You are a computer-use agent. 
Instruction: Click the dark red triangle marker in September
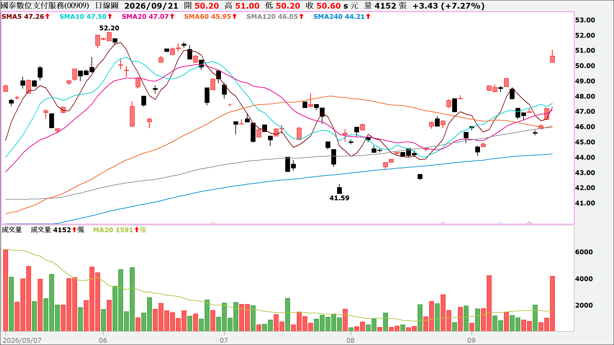[x=529, y=223]
